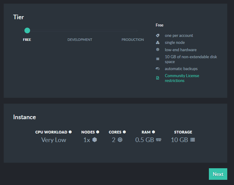Click the Tier section heading
The image size is (234, 185).
coord(18,17)
